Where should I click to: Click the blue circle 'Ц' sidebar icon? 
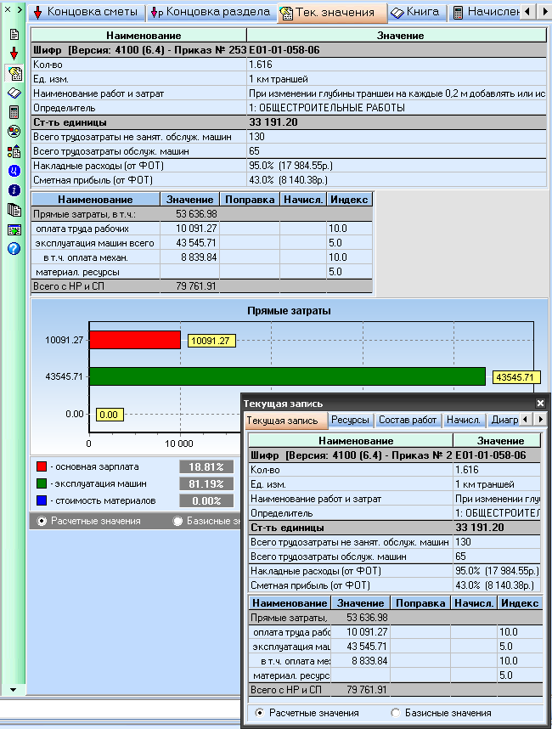(x=14, y=171)
